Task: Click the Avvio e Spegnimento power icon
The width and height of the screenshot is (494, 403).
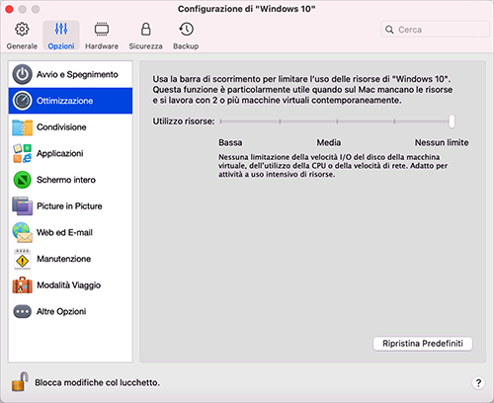Action: point(22,74)
